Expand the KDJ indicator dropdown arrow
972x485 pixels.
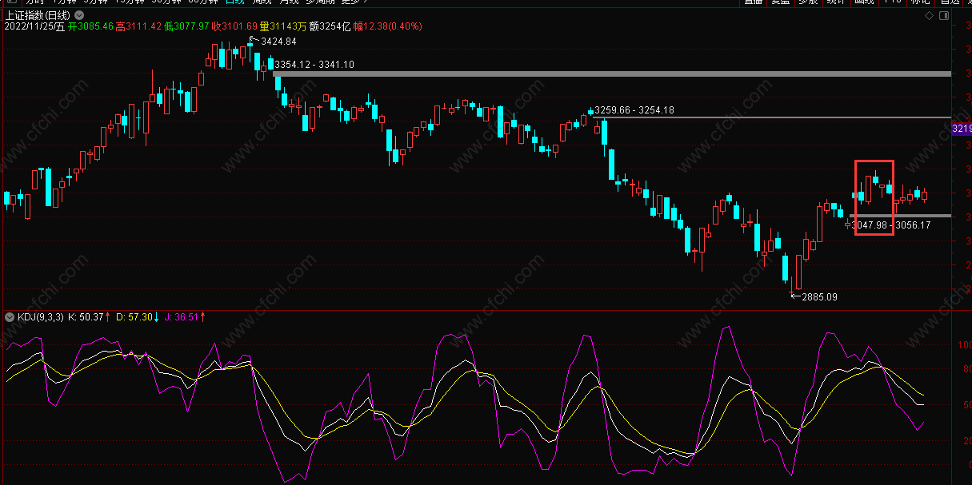coord(10,317)
